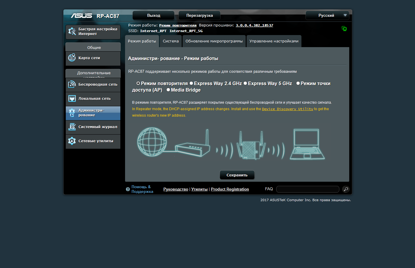
Task: Open Сетевые утилиты in sidebar
Action: click(x=93, y=141)
